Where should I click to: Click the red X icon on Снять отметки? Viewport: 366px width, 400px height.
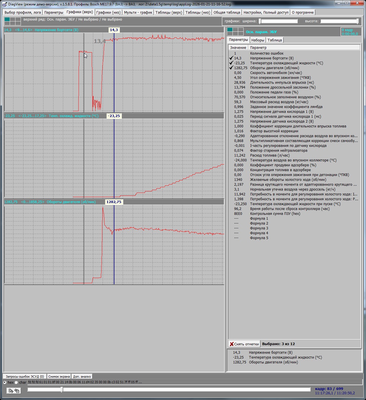pyautogui.click(x=232, y=344)
